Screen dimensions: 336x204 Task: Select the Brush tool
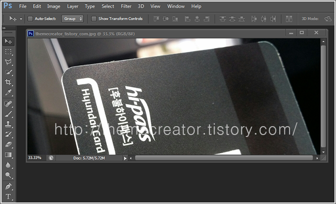pos(8,114)
